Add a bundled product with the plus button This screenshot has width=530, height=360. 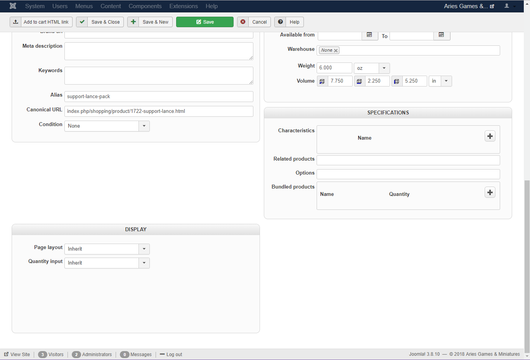(490, 192)
